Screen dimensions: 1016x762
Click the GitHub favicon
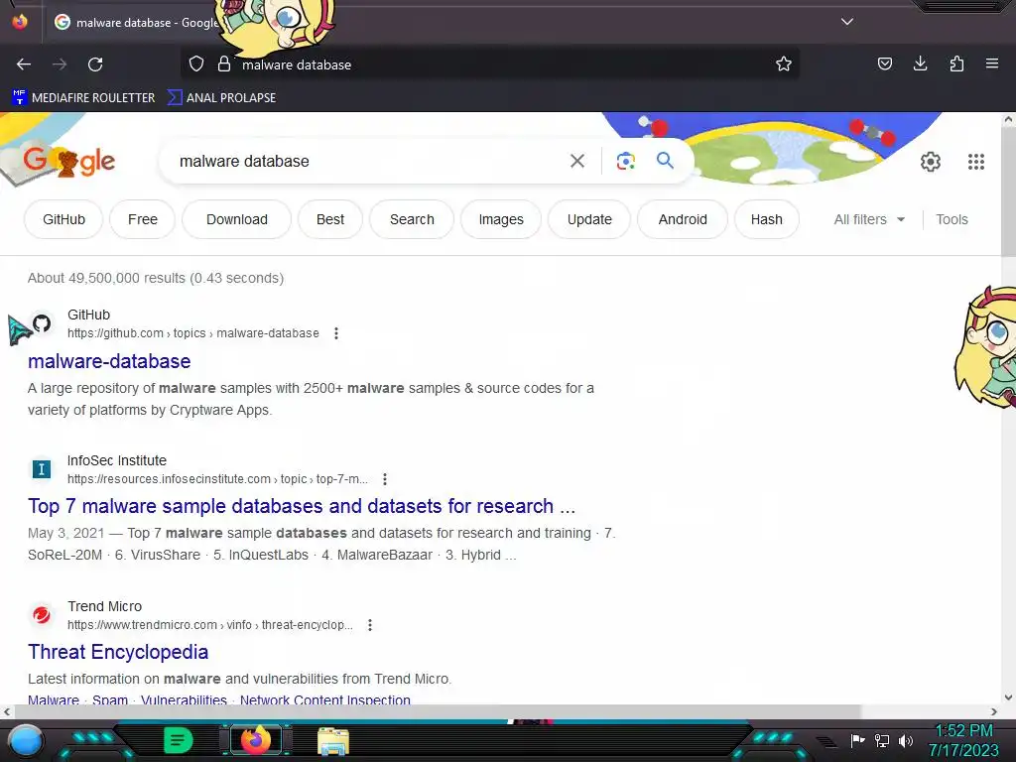(x=42, y=323)
